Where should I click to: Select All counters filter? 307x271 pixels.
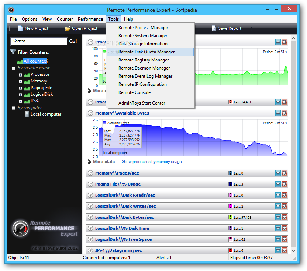(x=35, y=61)
